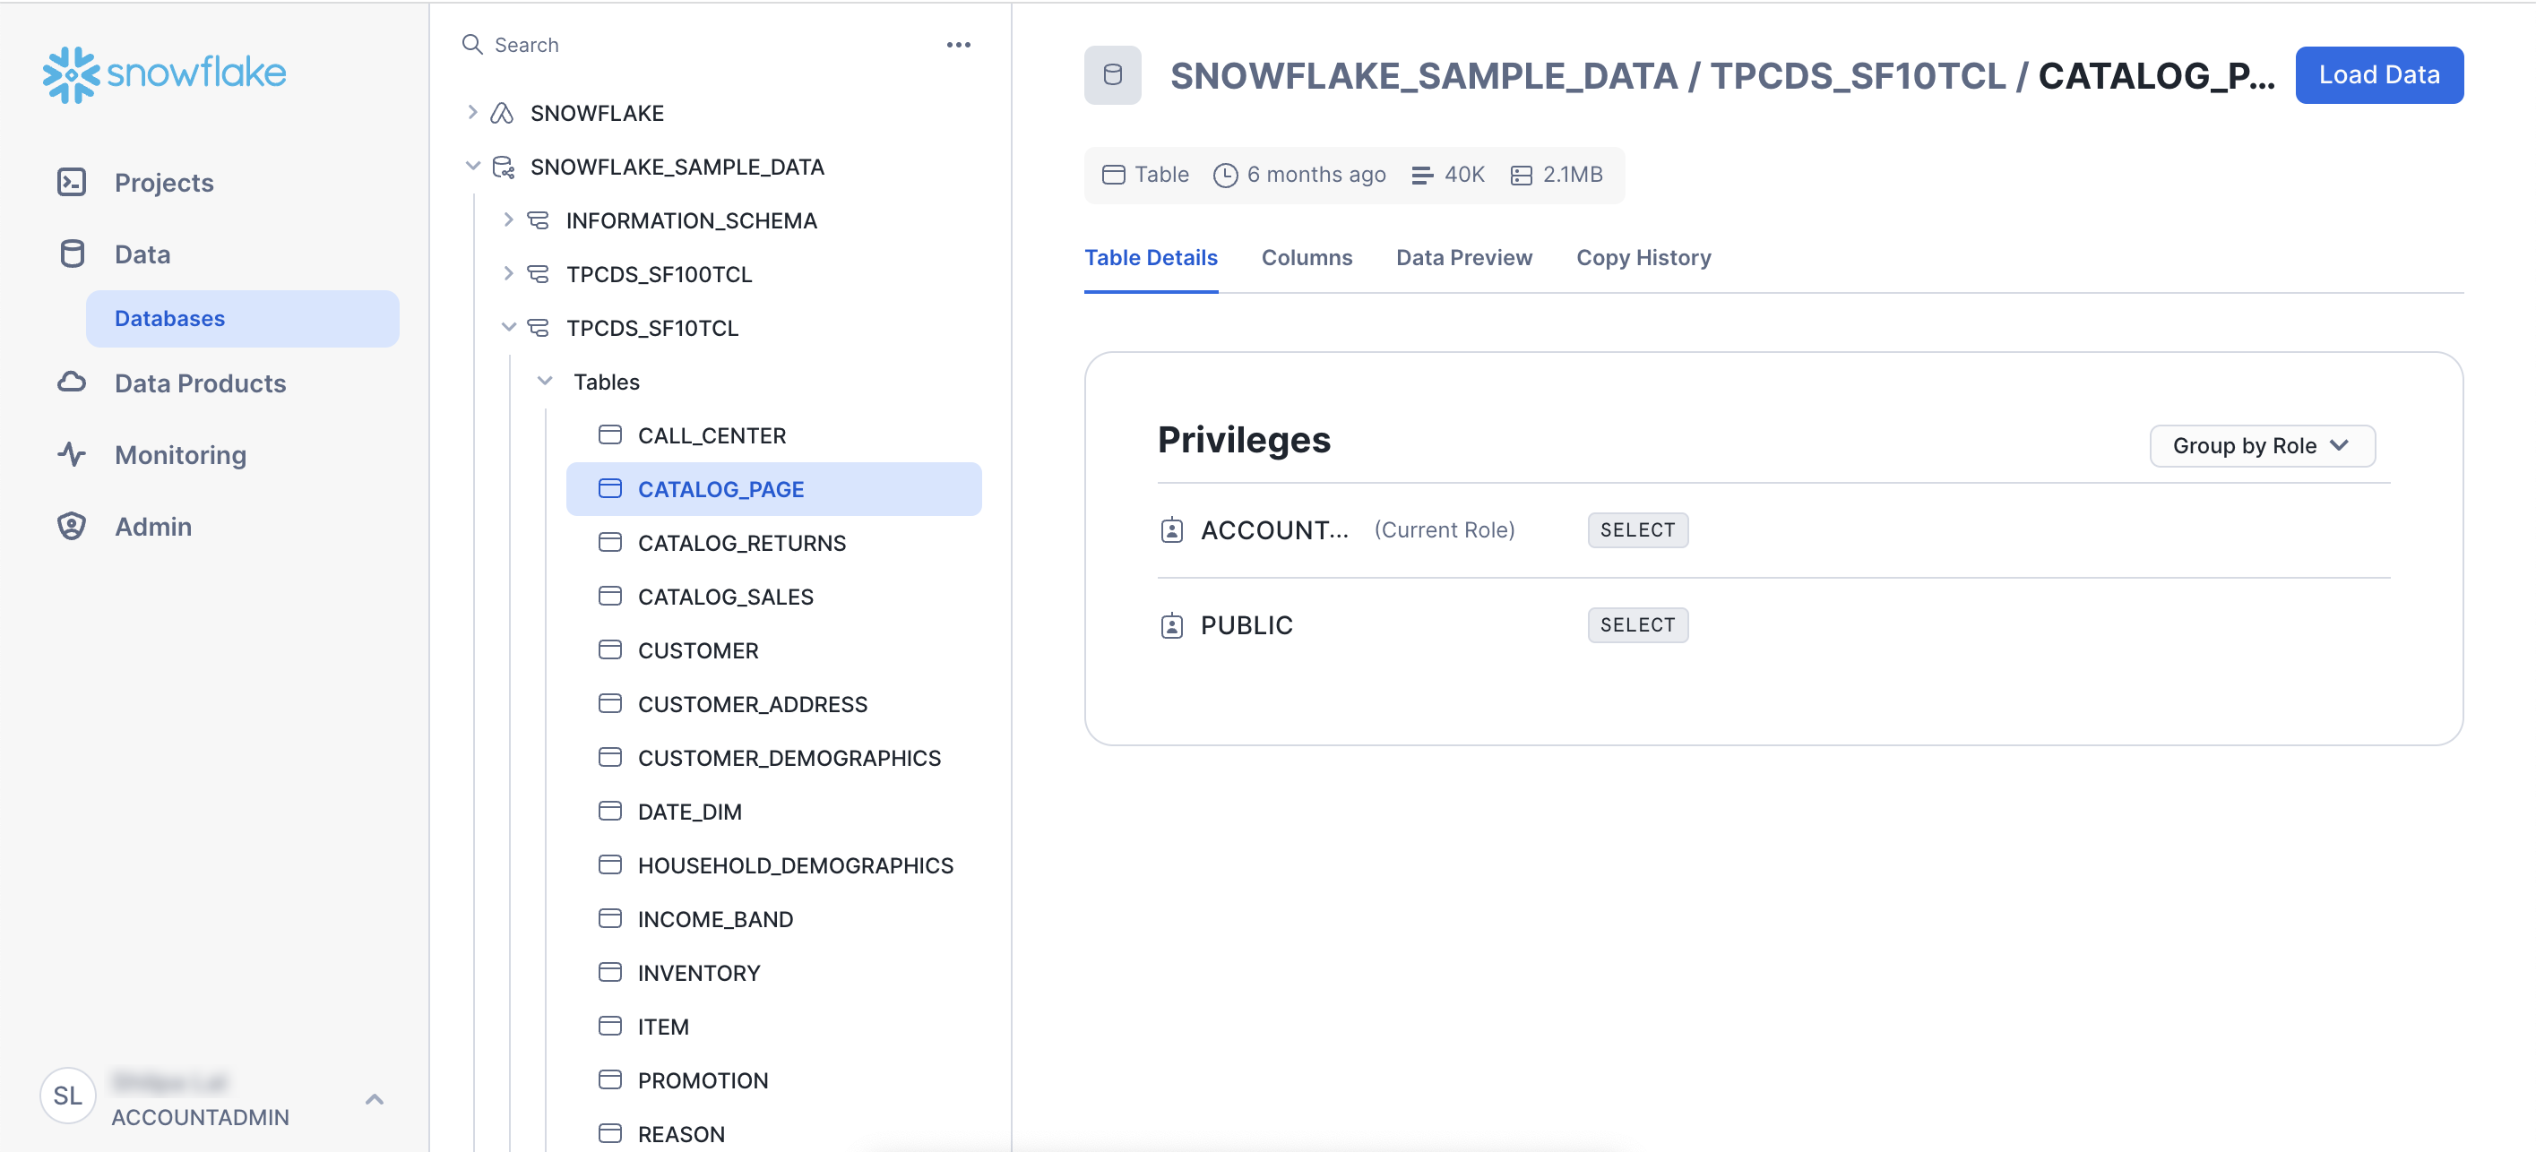Expand the INFORMATION_SCHEMA schema
Viewport: 2536px width, 1152px height.
pyautogui.click(x=508, y=220)
